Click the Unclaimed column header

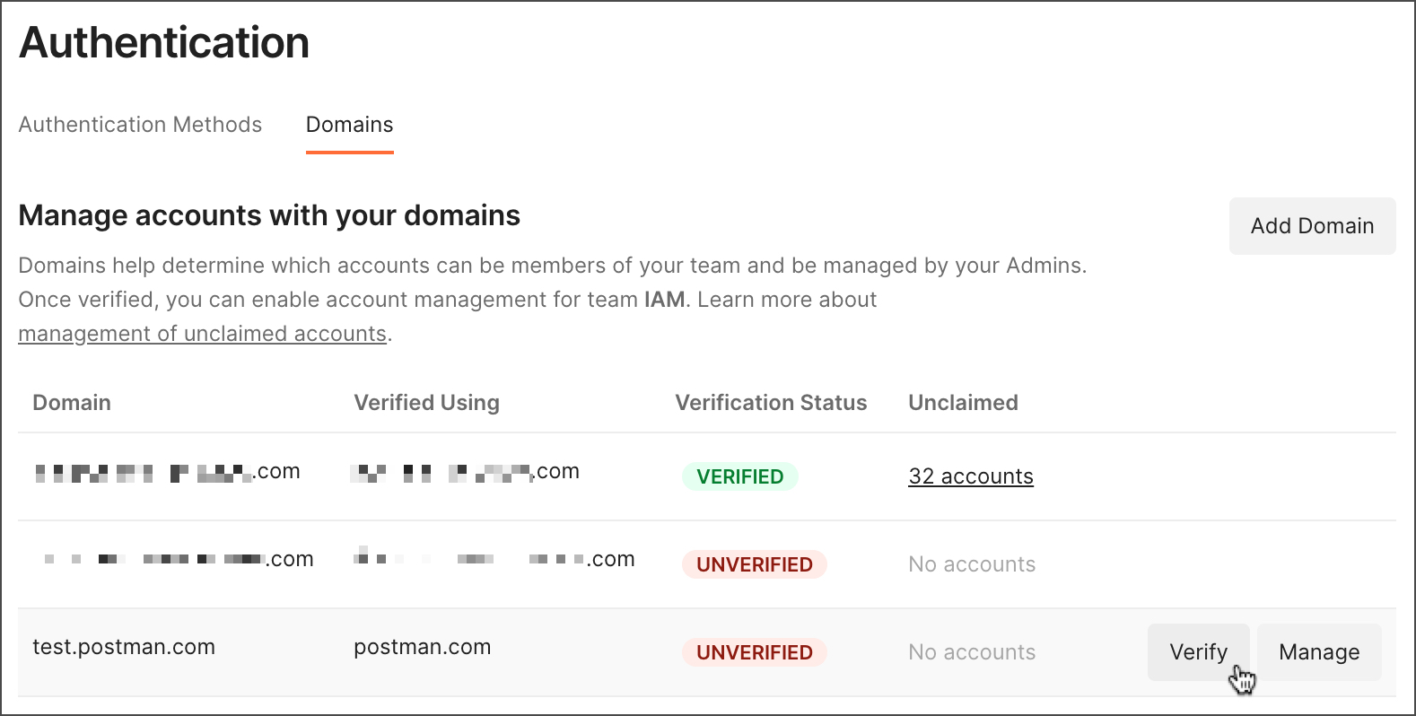[x=963, y=402]
